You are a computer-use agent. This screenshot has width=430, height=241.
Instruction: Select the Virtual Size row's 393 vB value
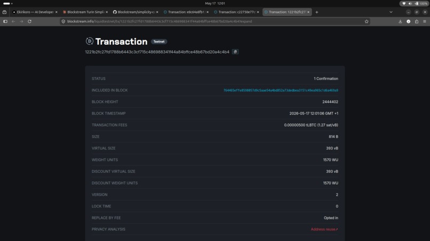[x=332, y=148]
